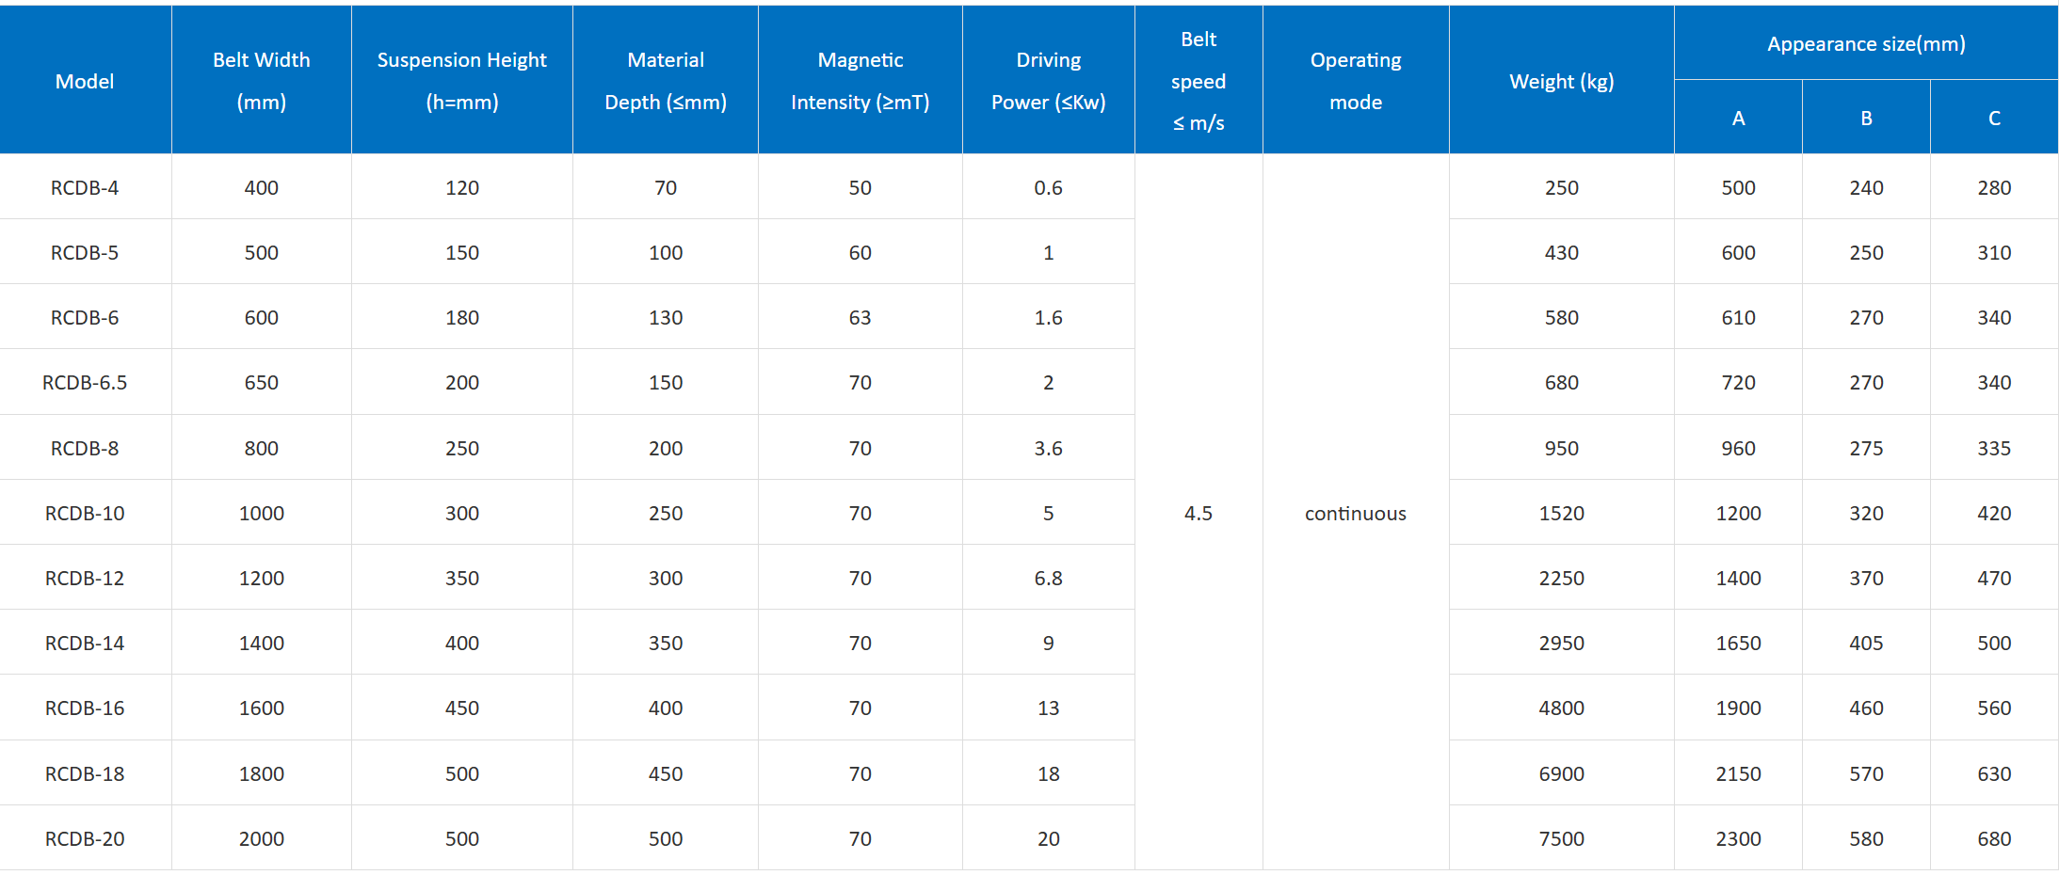
Task: Select the continuous operating mode cell
Action: coord(1355,514)
